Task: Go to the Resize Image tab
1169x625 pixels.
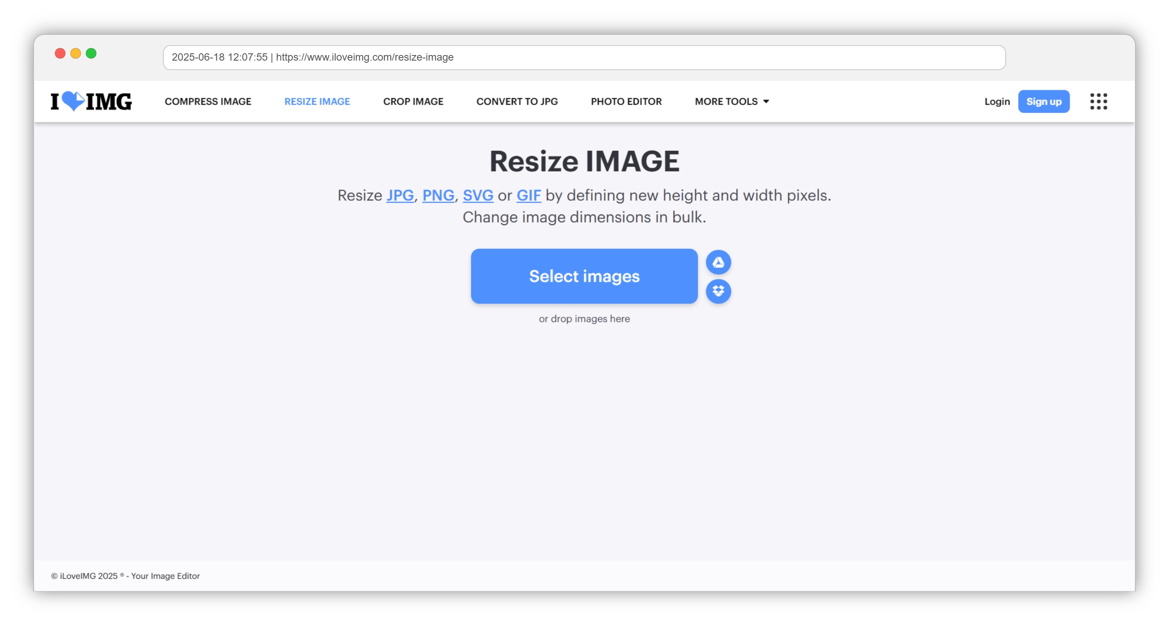Action: pos(317,101)
